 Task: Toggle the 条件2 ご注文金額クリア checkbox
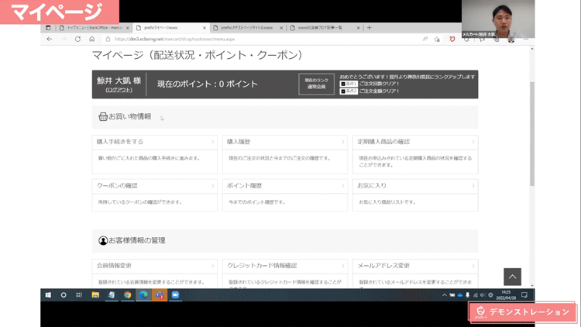coord(343,91)
